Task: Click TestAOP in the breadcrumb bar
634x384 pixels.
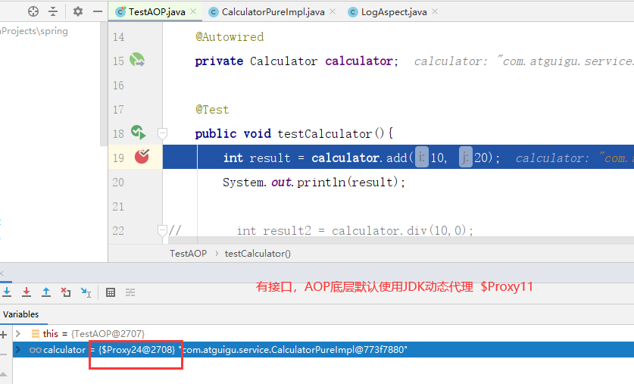Action: (188, 254)
